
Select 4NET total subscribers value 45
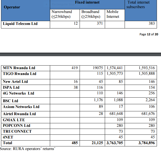click(x=153, y=137)
